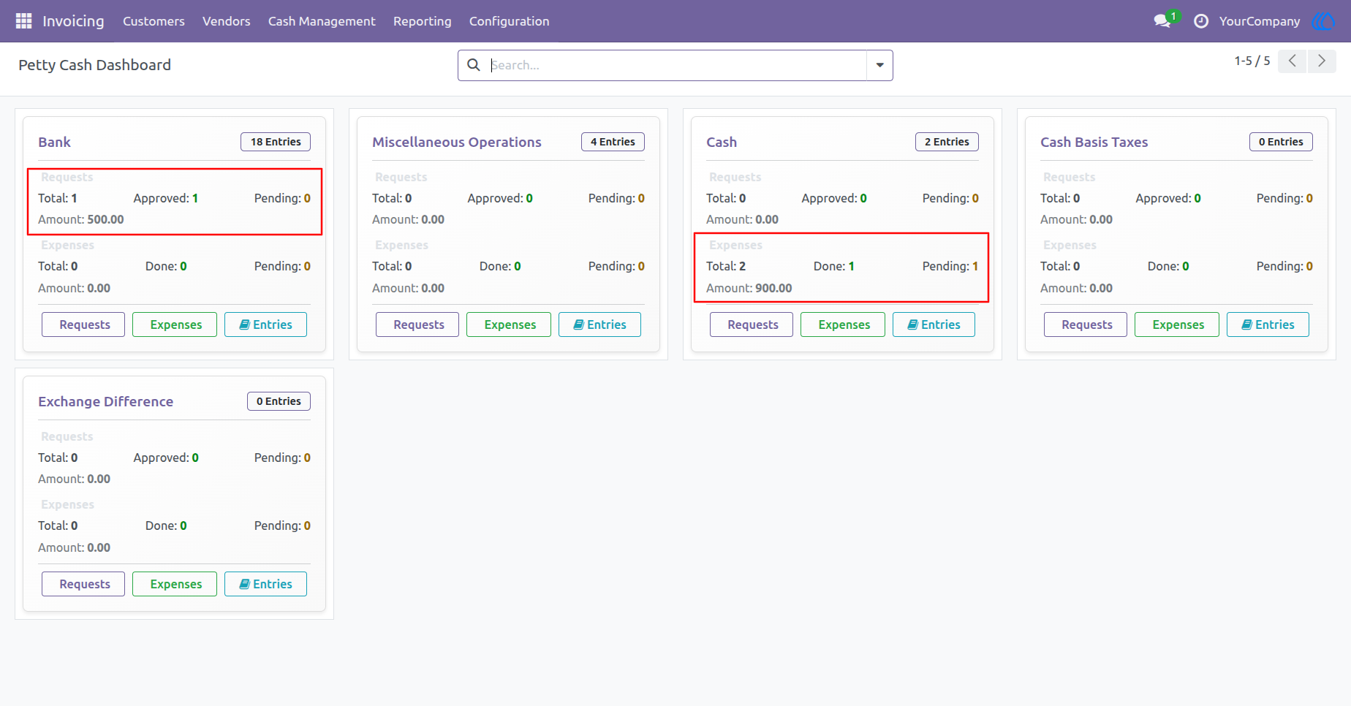Open Requests in the Cash card
The width and height of the screenshot is (1351, 706).
click(752, 324)
